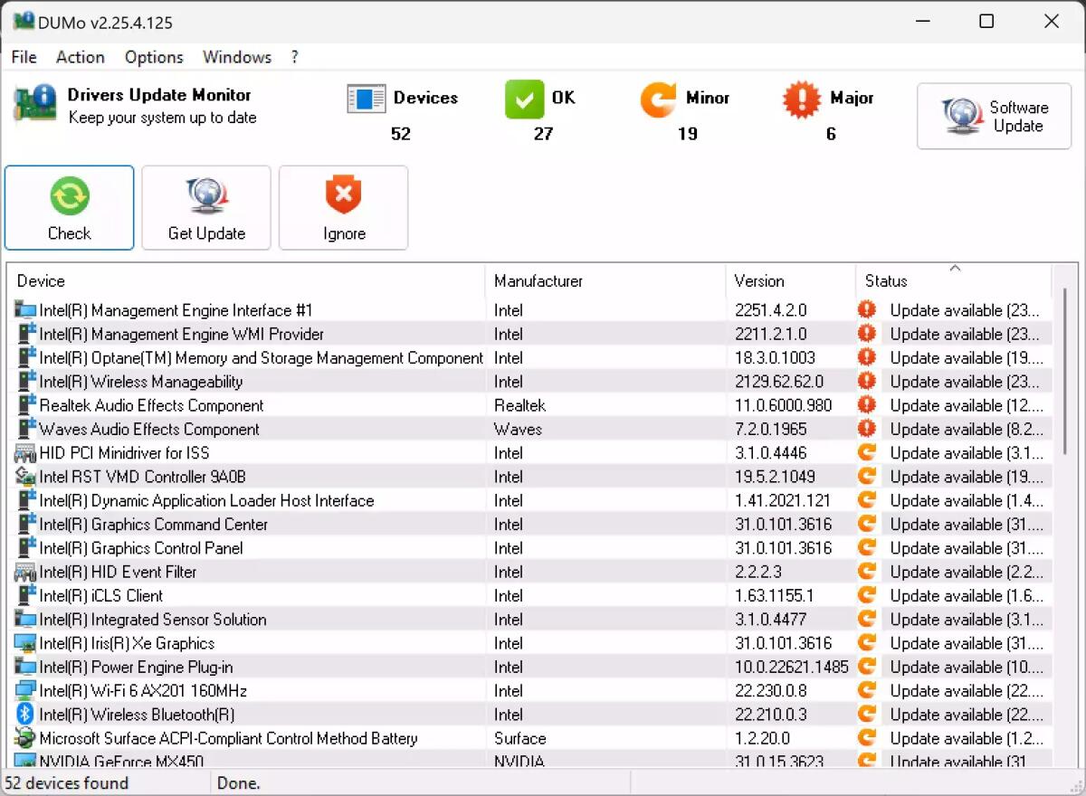The width and height of the screenshot is (1086, 796).
Task: Click the Check button's green refresh icon
Action: [x=69, y=194]
